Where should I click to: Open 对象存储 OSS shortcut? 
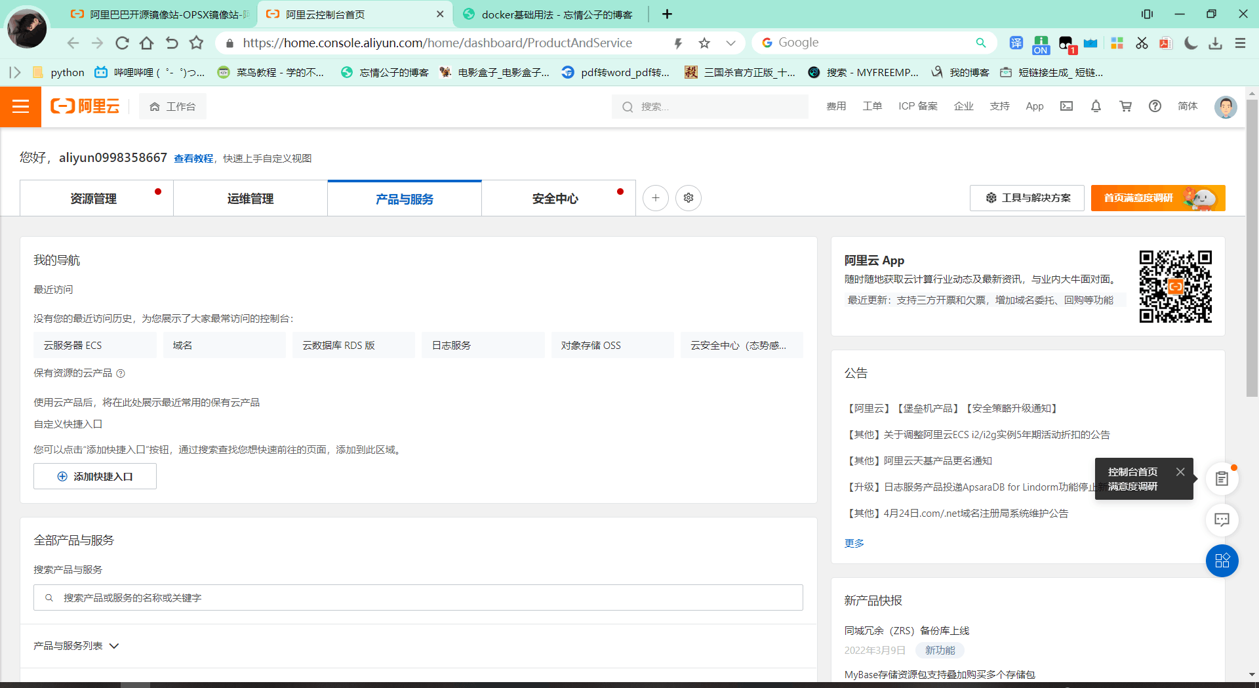612,345
